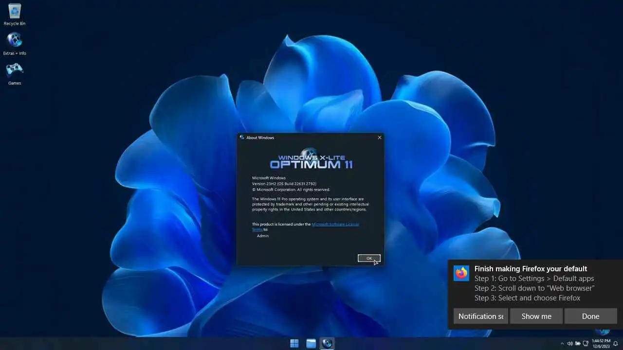Click the Firefox logo in the notification
The height and width of the screenshot is (350, 623).
[461, 273]
